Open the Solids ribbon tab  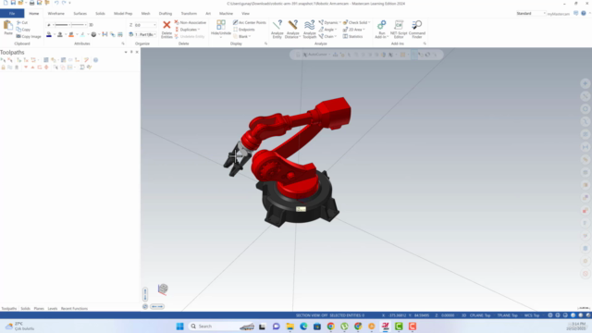tap(100, 13)
